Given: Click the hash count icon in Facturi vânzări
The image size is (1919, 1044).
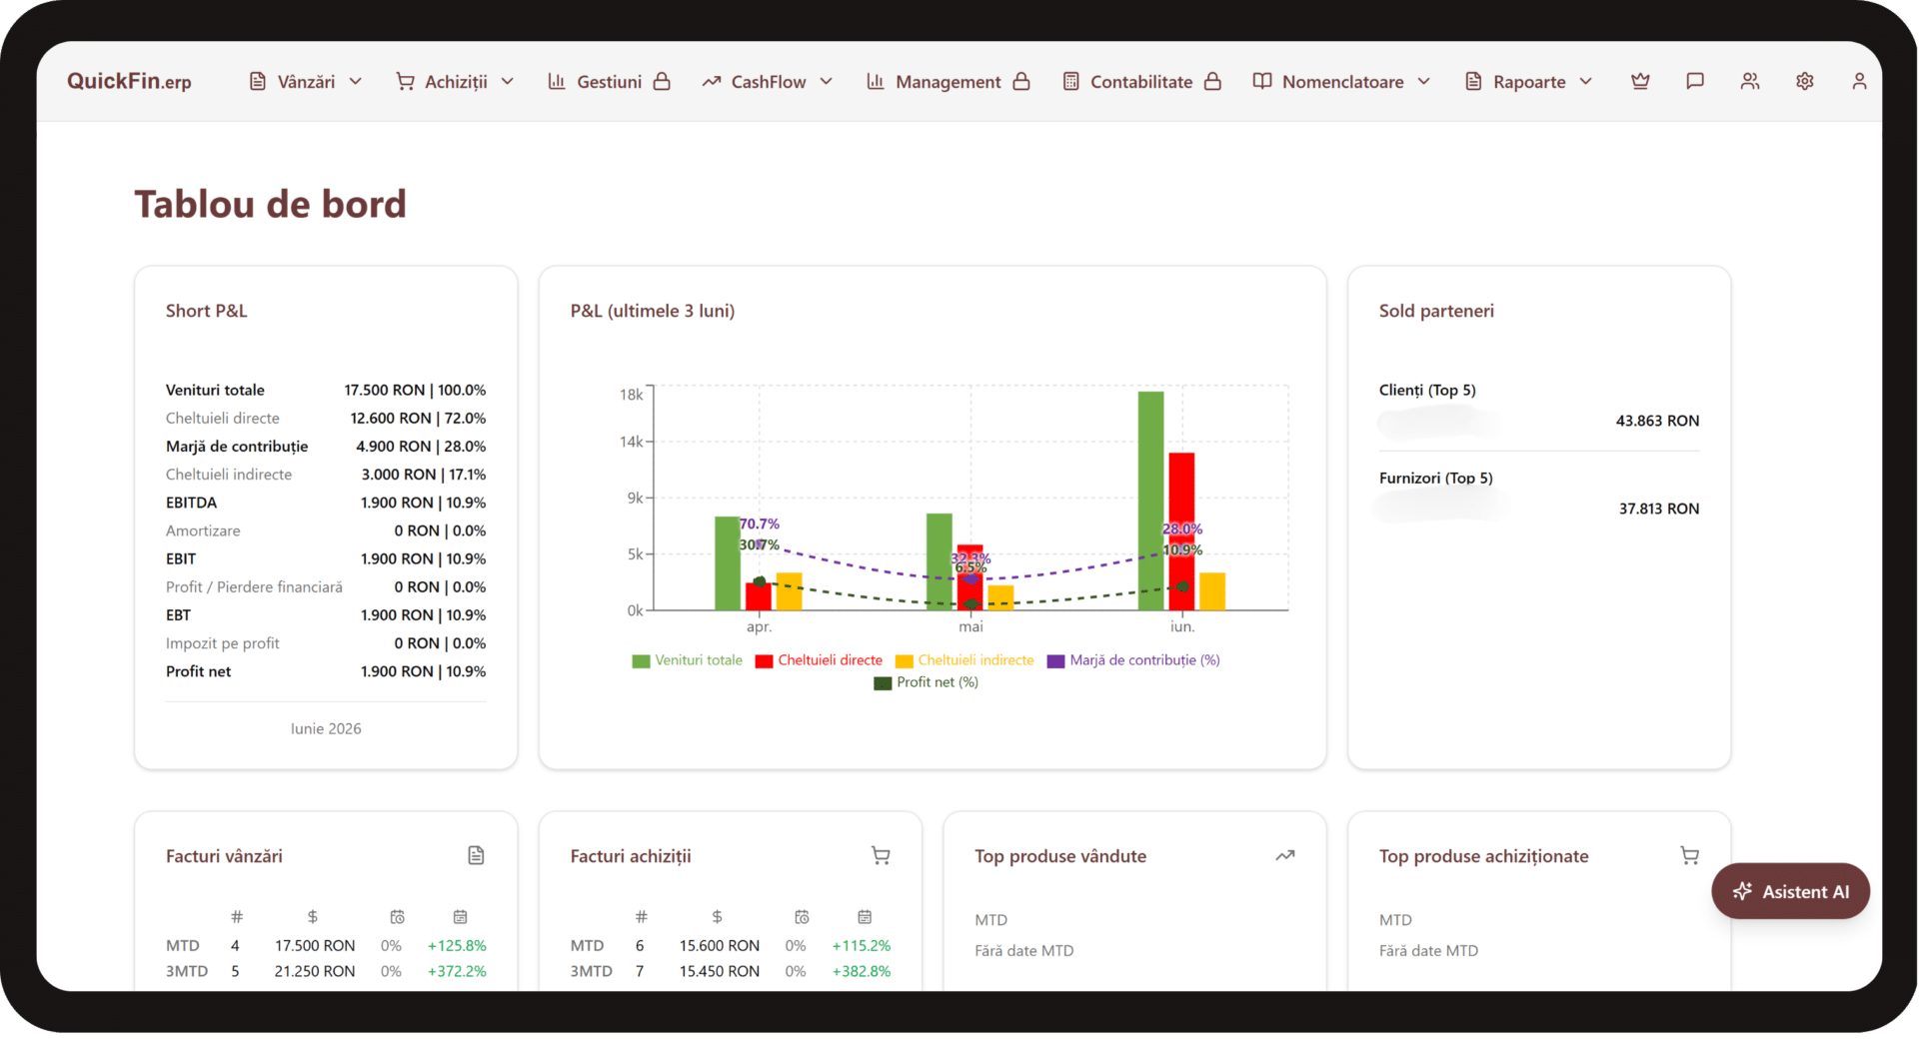Looking at the screenshot, I should 237,916.
